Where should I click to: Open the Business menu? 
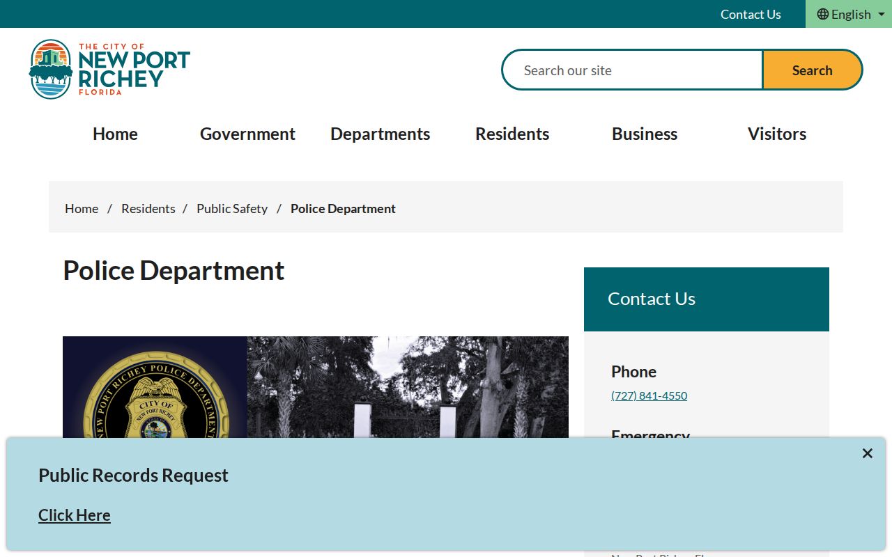coord(645,134)
